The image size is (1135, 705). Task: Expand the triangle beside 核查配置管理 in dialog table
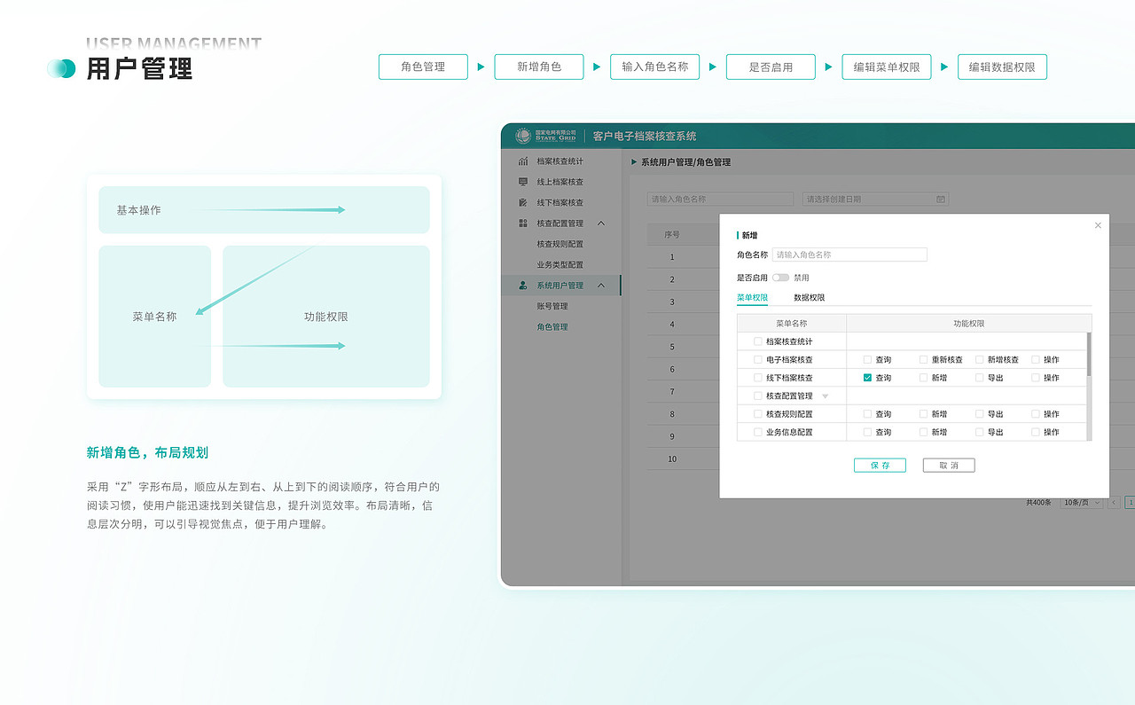(x=825, y=396)
